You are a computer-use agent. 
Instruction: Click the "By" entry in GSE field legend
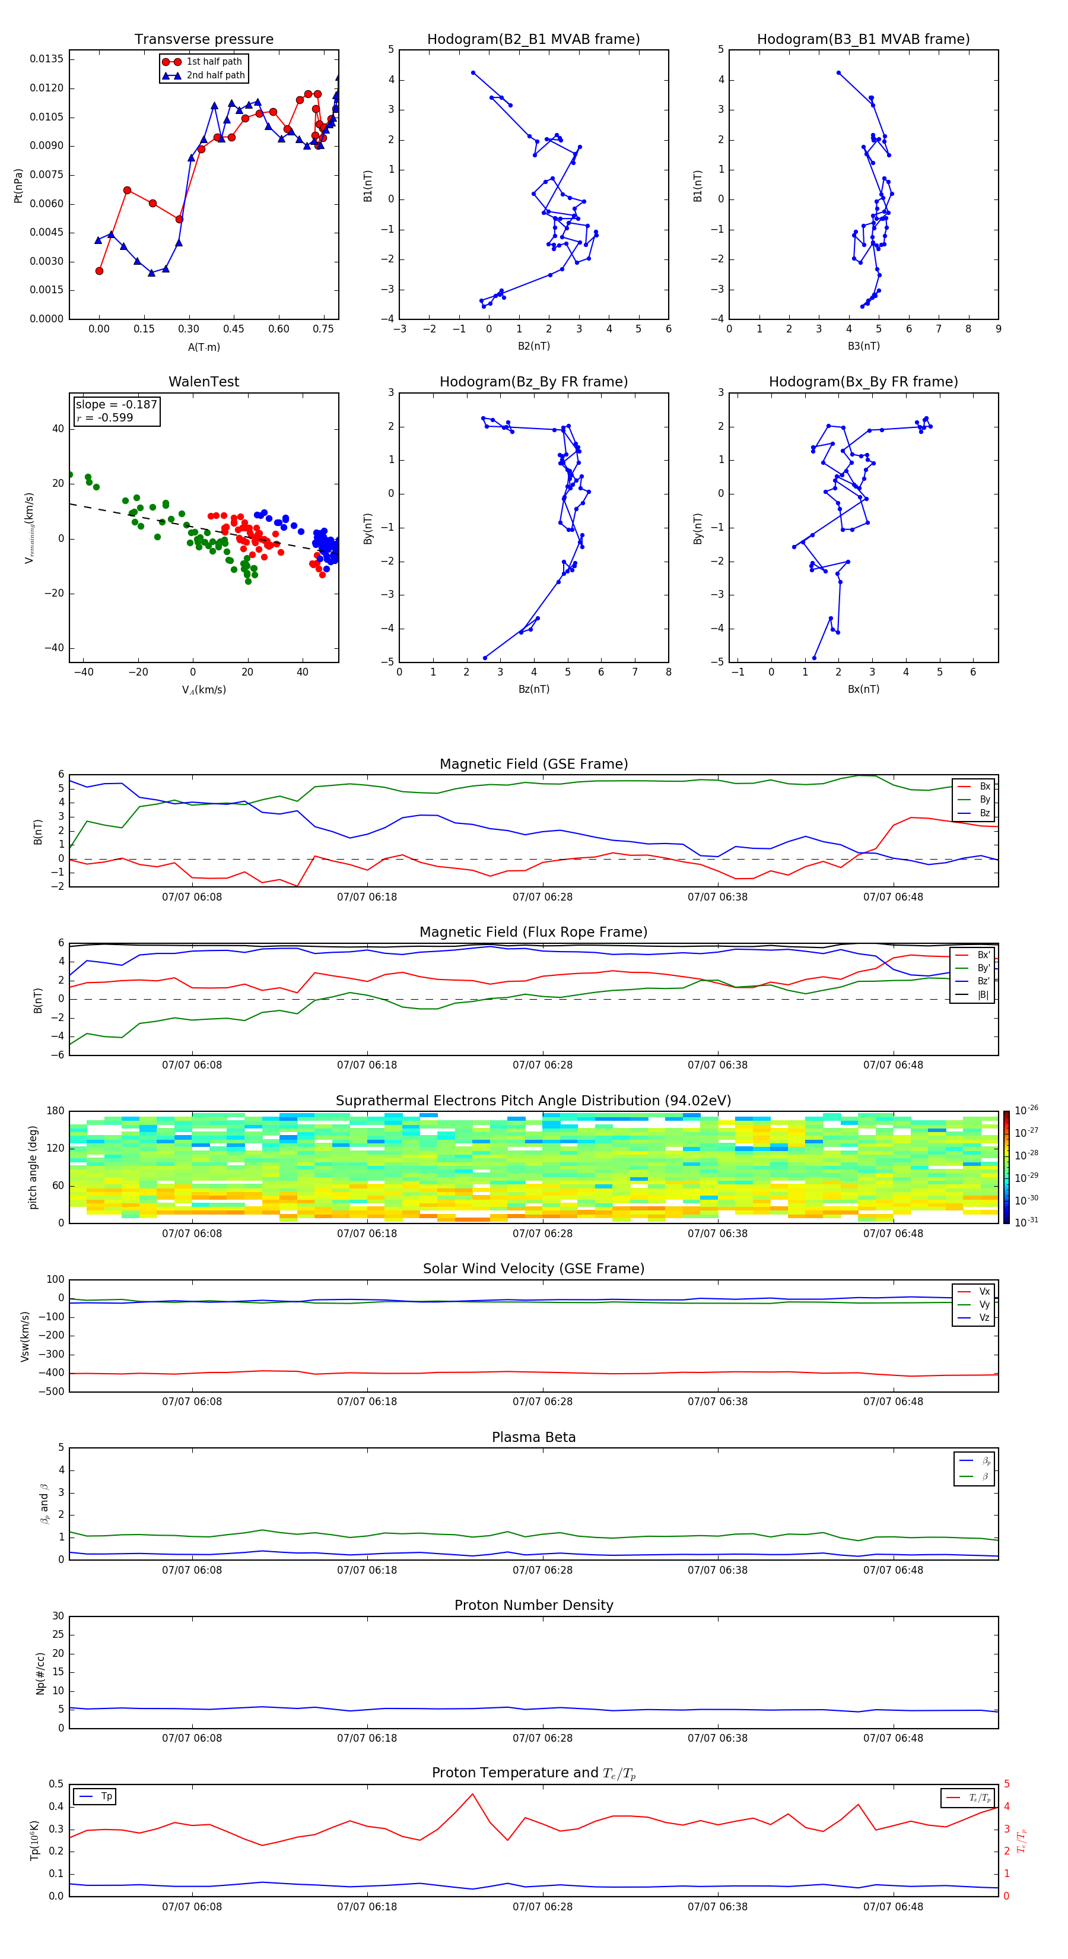point(974,800)
